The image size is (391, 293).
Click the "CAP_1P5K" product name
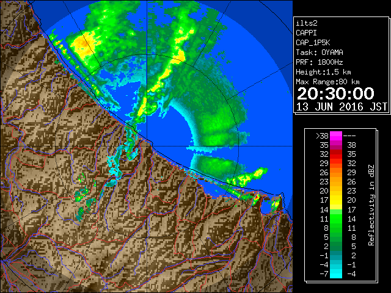coord(313,43)
